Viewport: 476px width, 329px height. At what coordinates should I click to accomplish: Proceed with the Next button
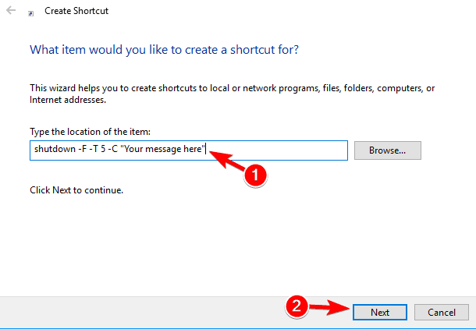tap(380, 313)
